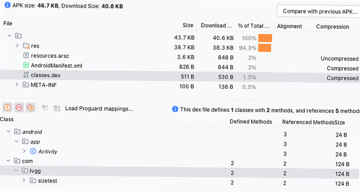
Task: Click the Compression column header
Action: [333, 26]
